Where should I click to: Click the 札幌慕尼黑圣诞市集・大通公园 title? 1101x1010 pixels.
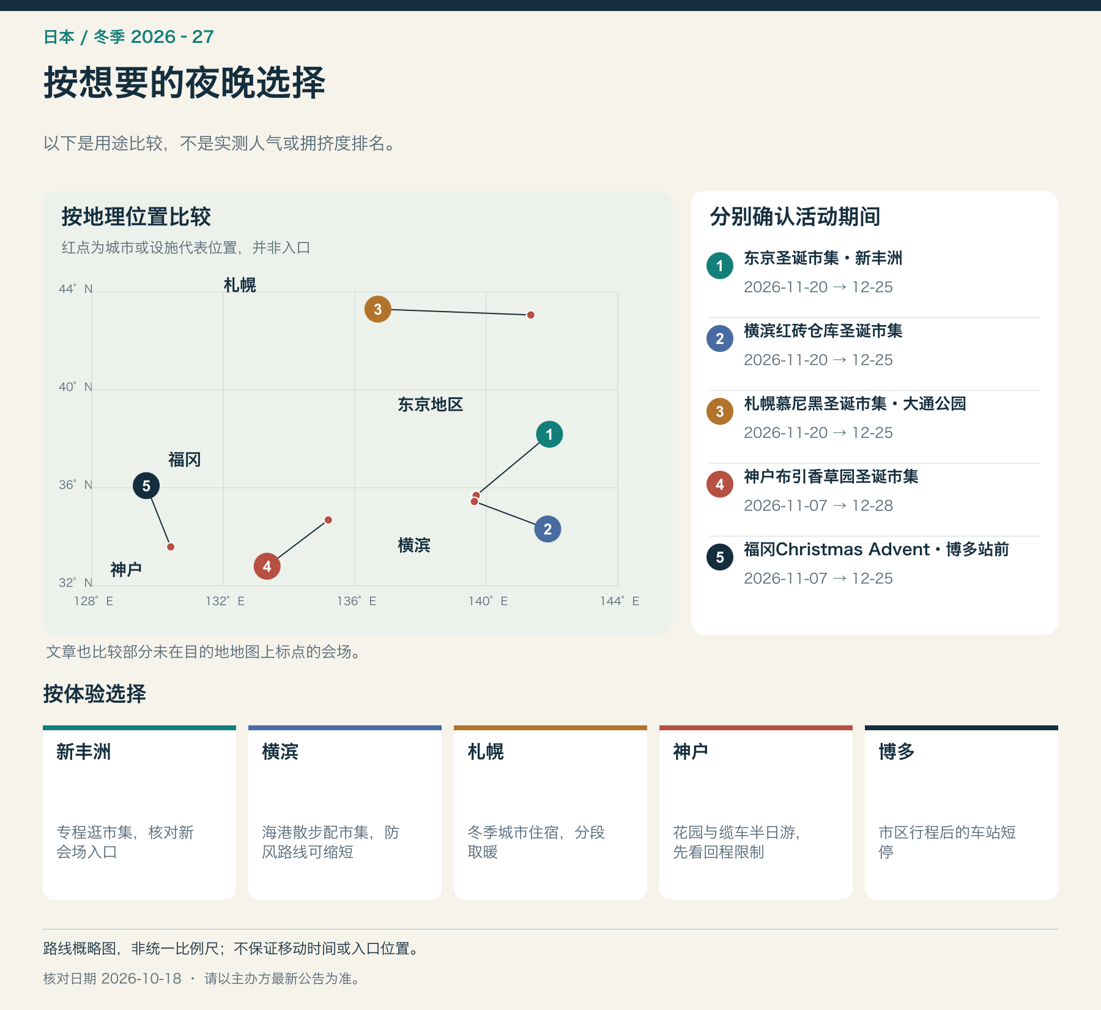click(x=854, y=404)
